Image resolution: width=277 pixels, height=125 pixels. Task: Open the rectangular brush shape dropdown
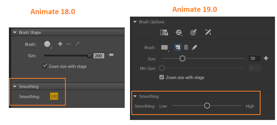pyautogui.click(x=165, y=48)
